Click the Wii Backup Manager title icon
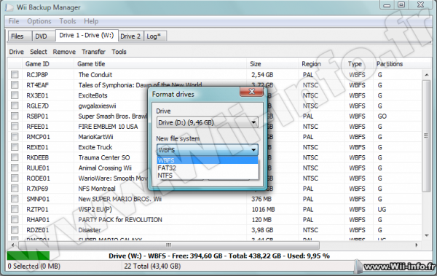The image size is (437, 276). point(9,7)
